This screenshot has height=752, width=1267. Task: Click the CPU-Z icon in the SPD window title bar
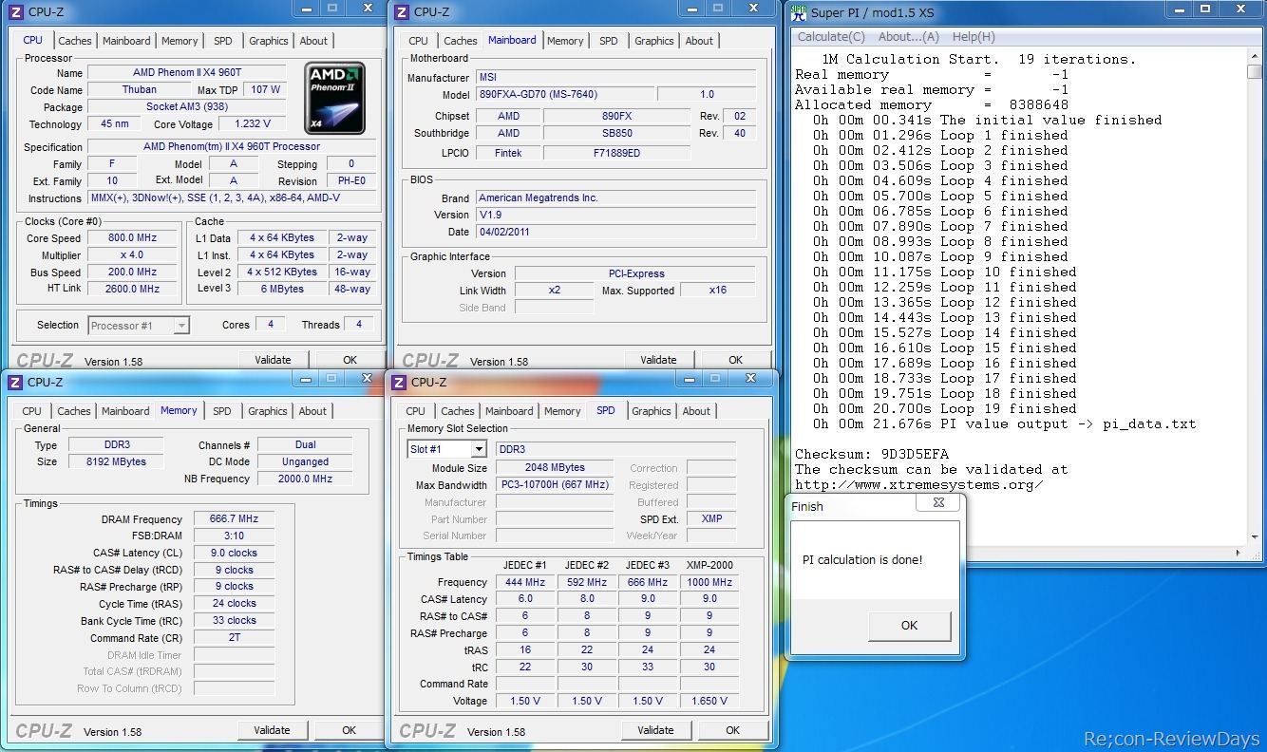pos(399,382)
